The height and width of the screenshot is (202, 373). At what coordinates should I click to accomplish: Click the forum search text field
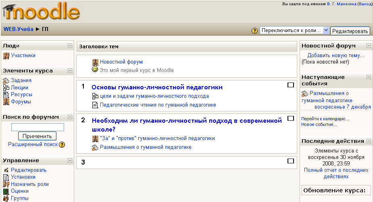pos(38,127)
